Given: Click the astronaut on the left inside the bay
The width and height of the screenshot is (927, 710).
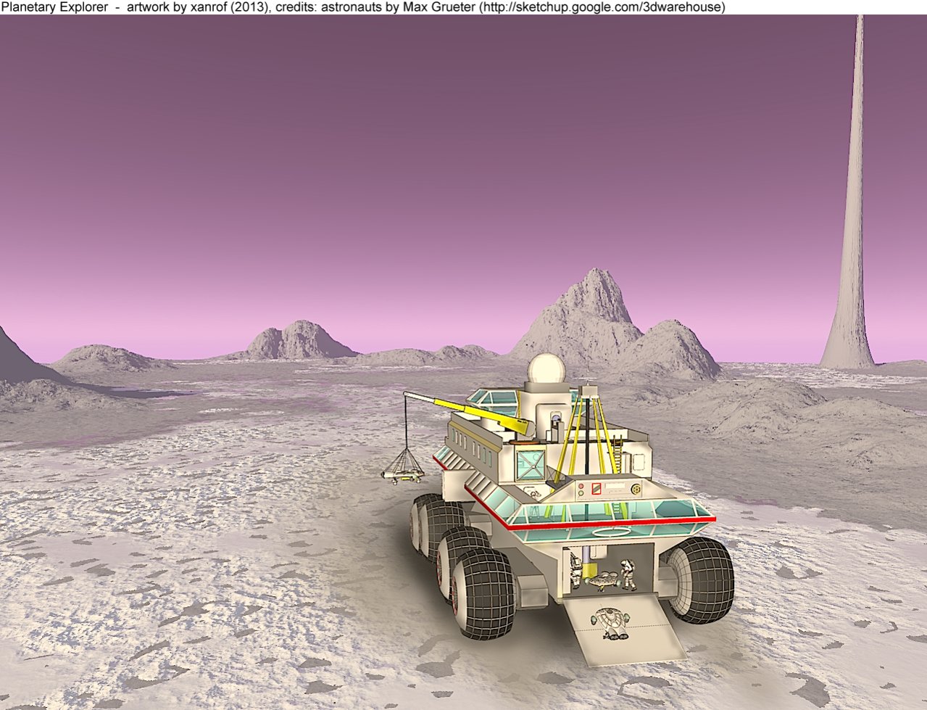Looking at the screenshot, I should coord(576,570).
